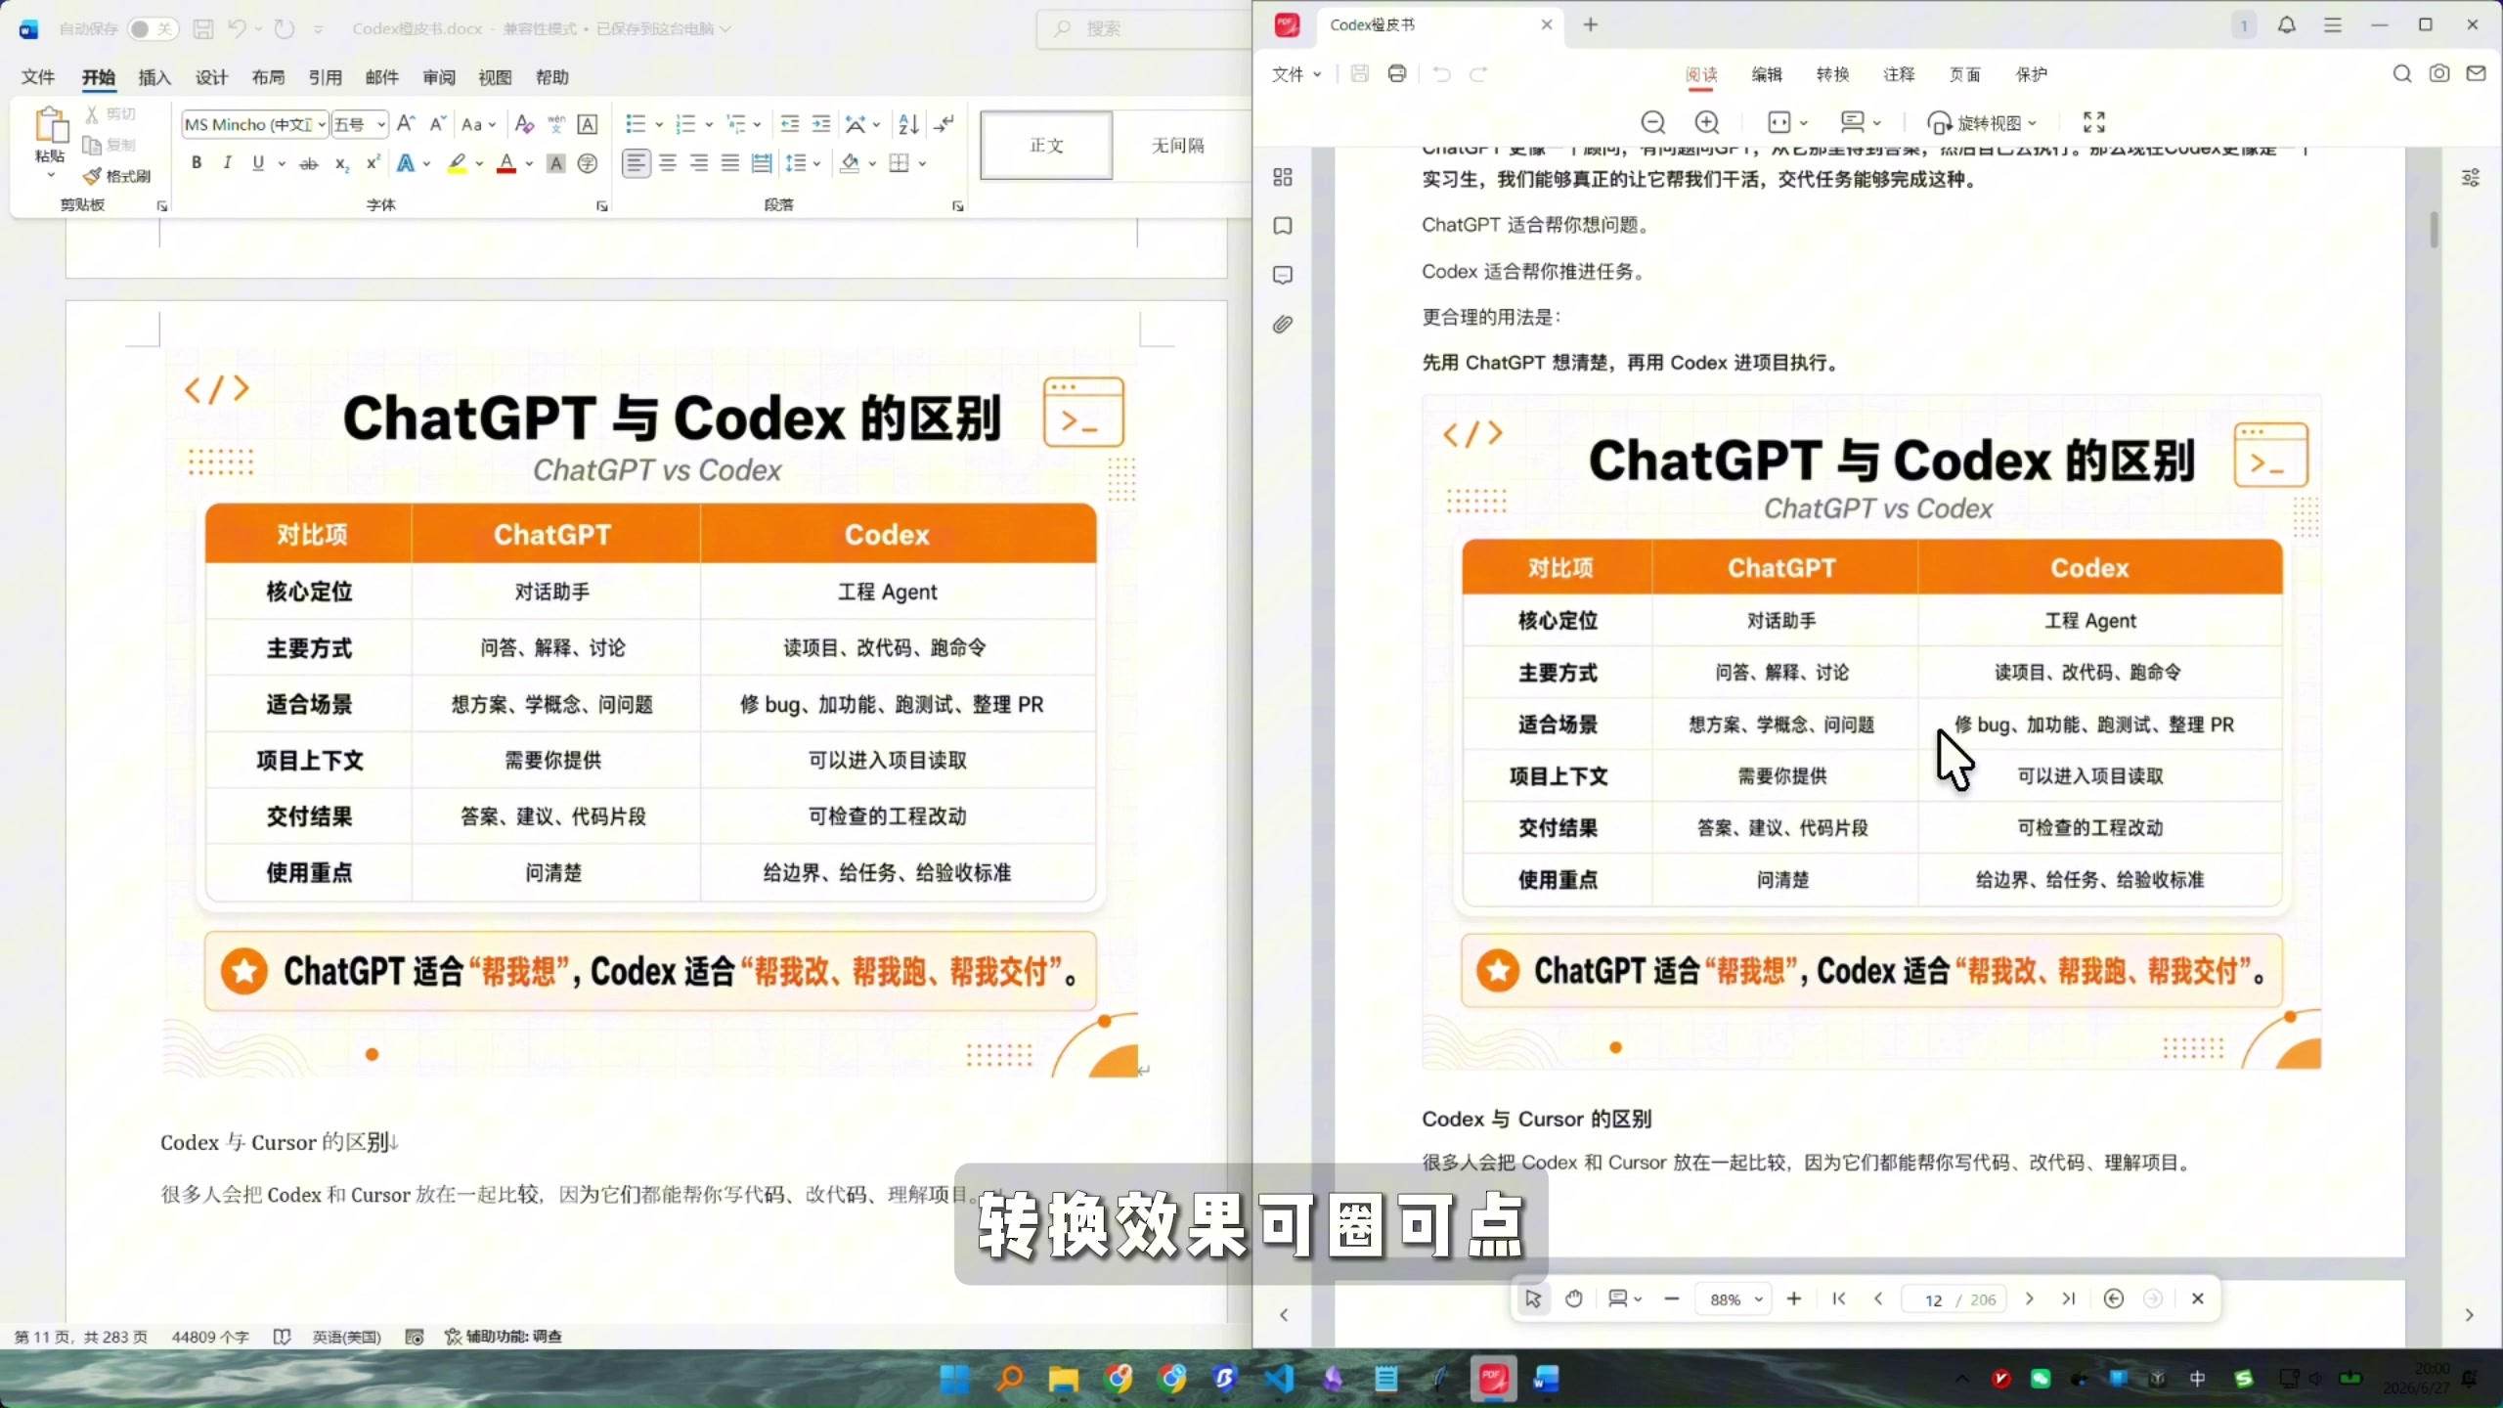
Task: Open the bookmarks icon in PDF sidebar
Action: [1283, 226]
